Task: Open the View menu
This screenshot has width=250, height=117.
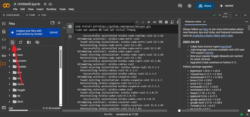Action: tap(31, 9)
